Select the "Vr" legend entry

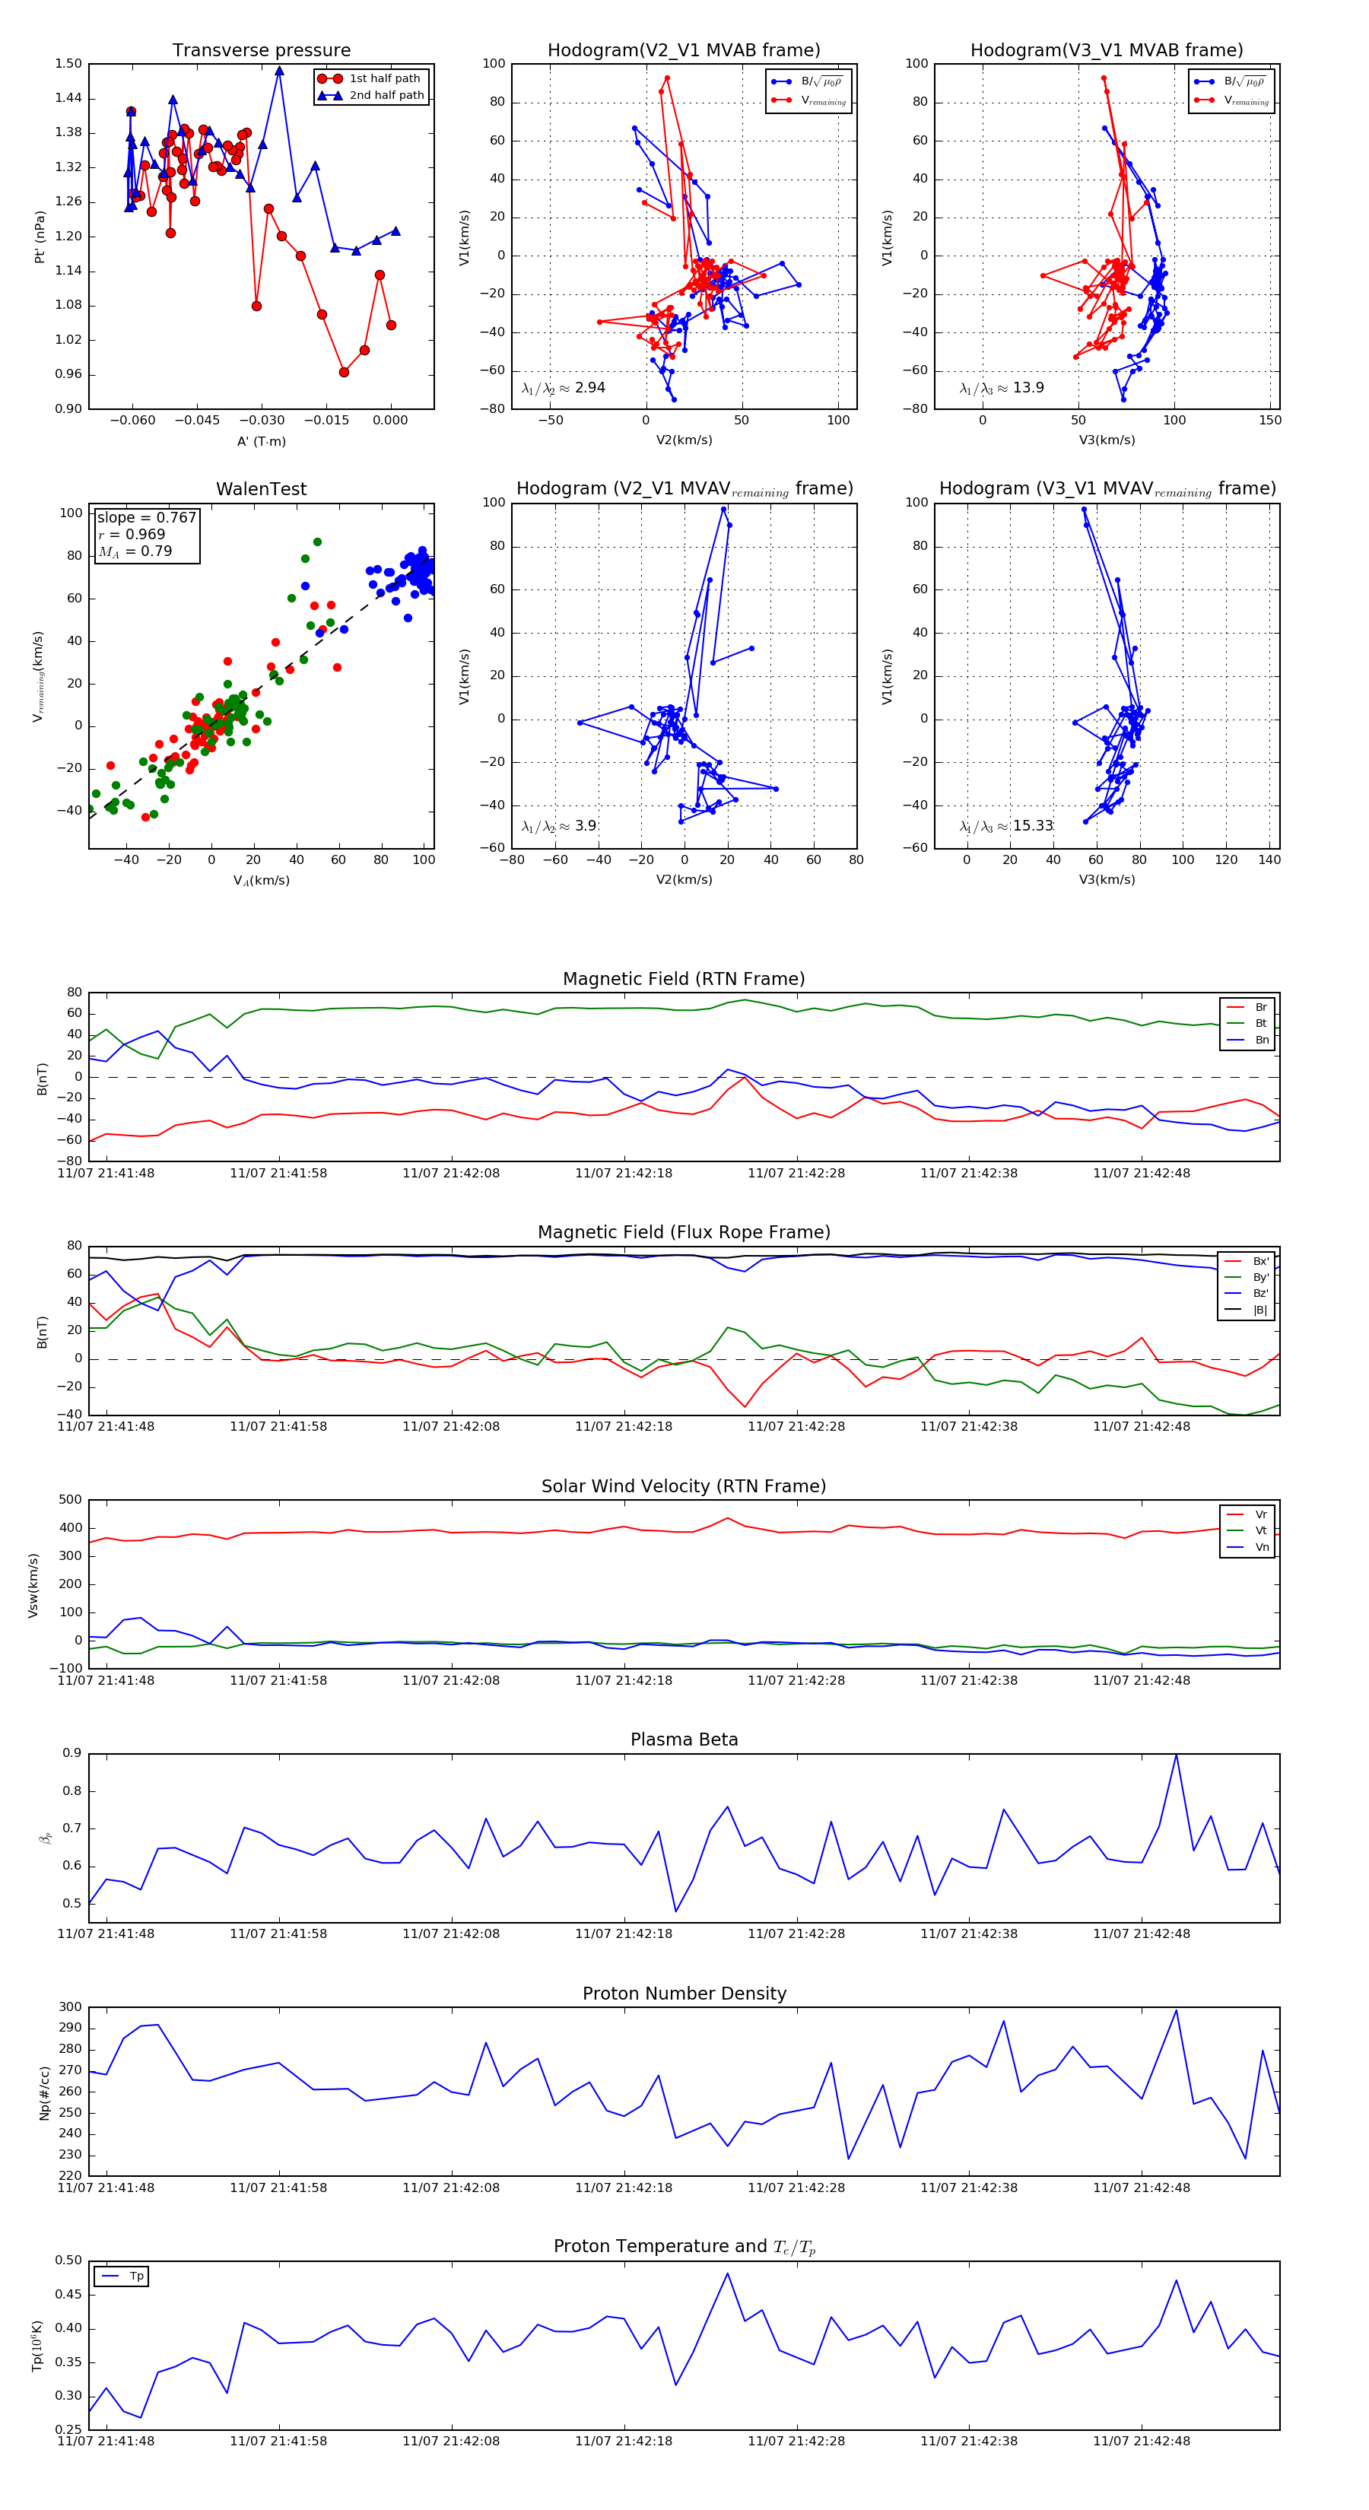click(1247, 1515)
